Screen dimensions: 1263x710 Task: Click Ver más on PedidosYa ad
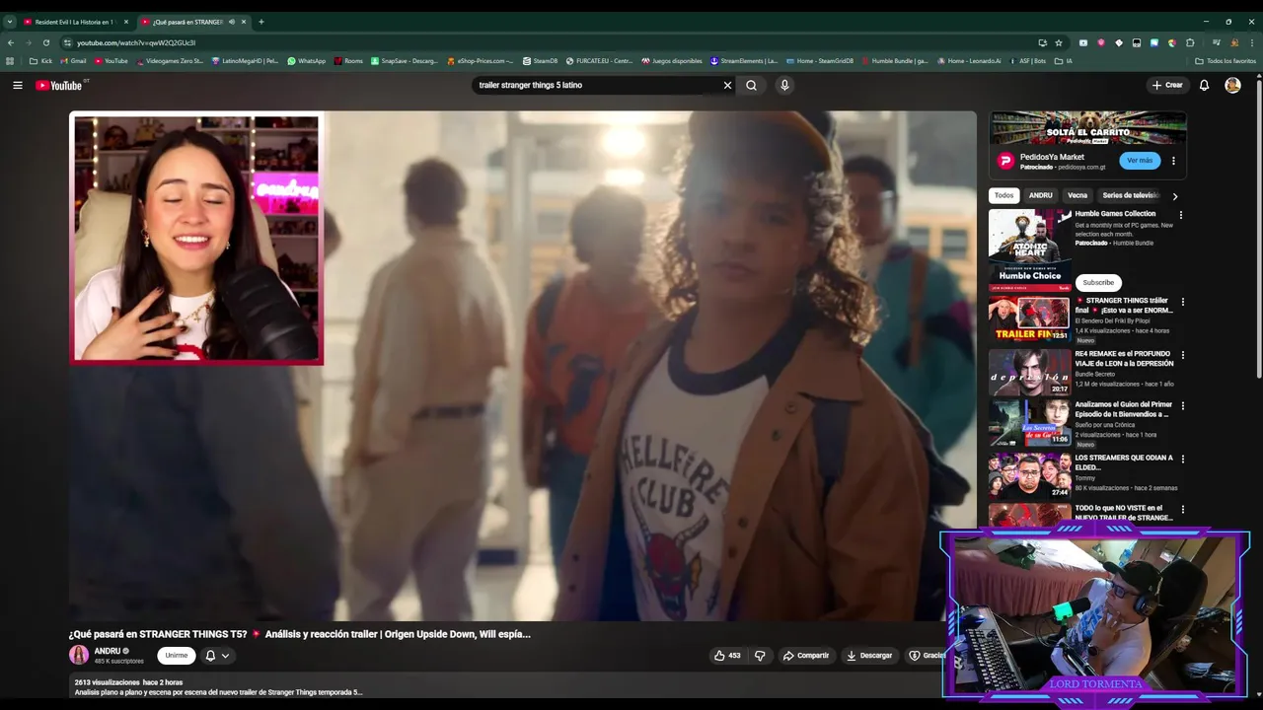1140,161
